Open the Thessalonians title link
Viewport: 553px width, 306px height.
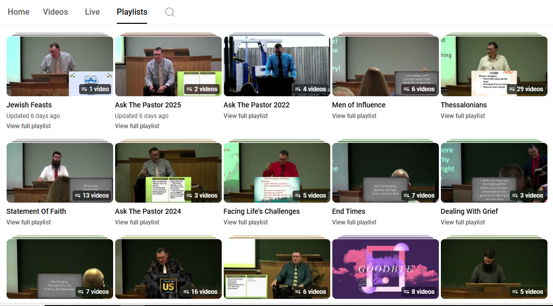[464, 105]
